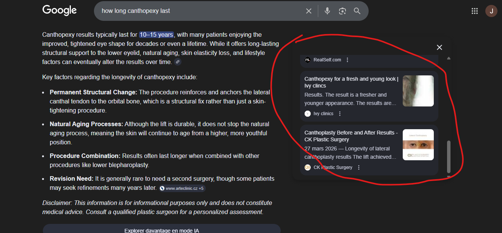Screen dimensions: 502x233
Task: Open RealSelf.com source options menu
Action: pyautogui.click(x=347, y=60)
